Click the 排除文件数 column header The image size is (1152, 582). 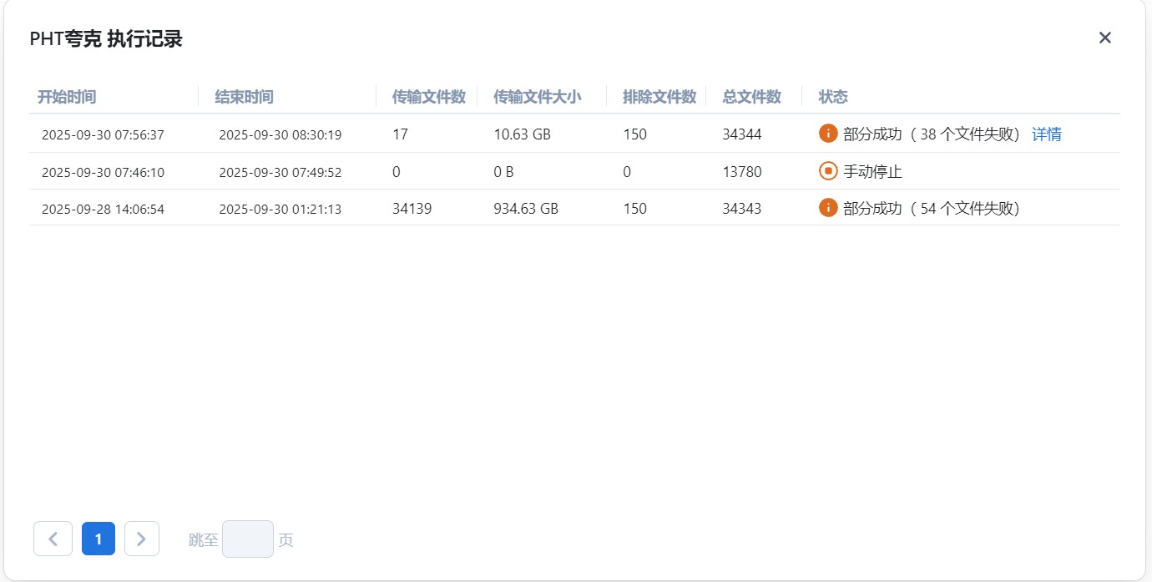(x=659, y=97)
